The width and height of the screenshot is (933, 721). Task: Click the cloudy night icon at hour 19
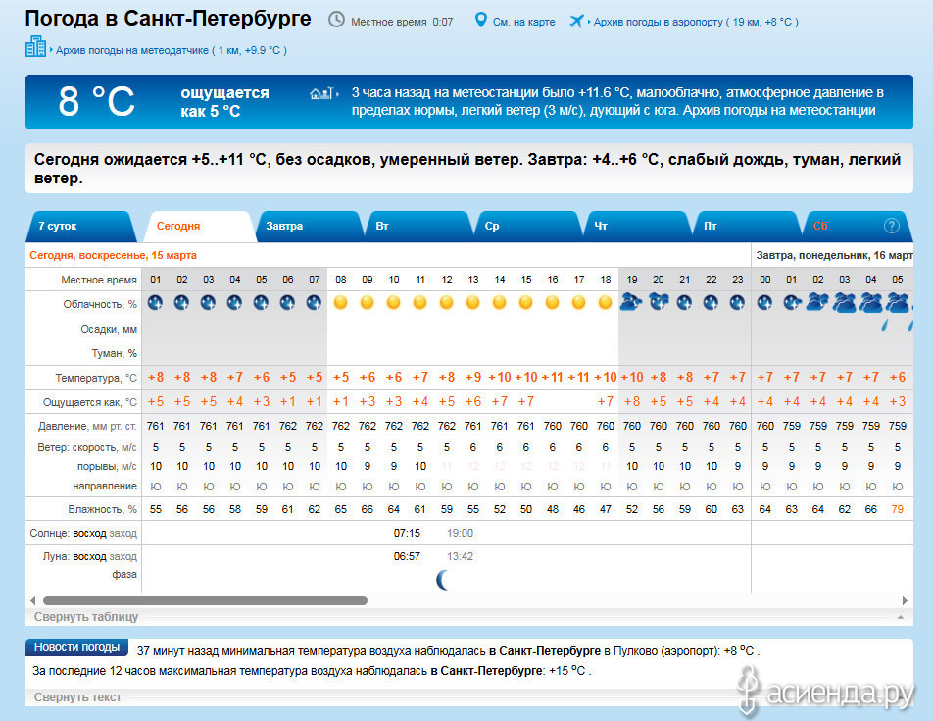630,302
